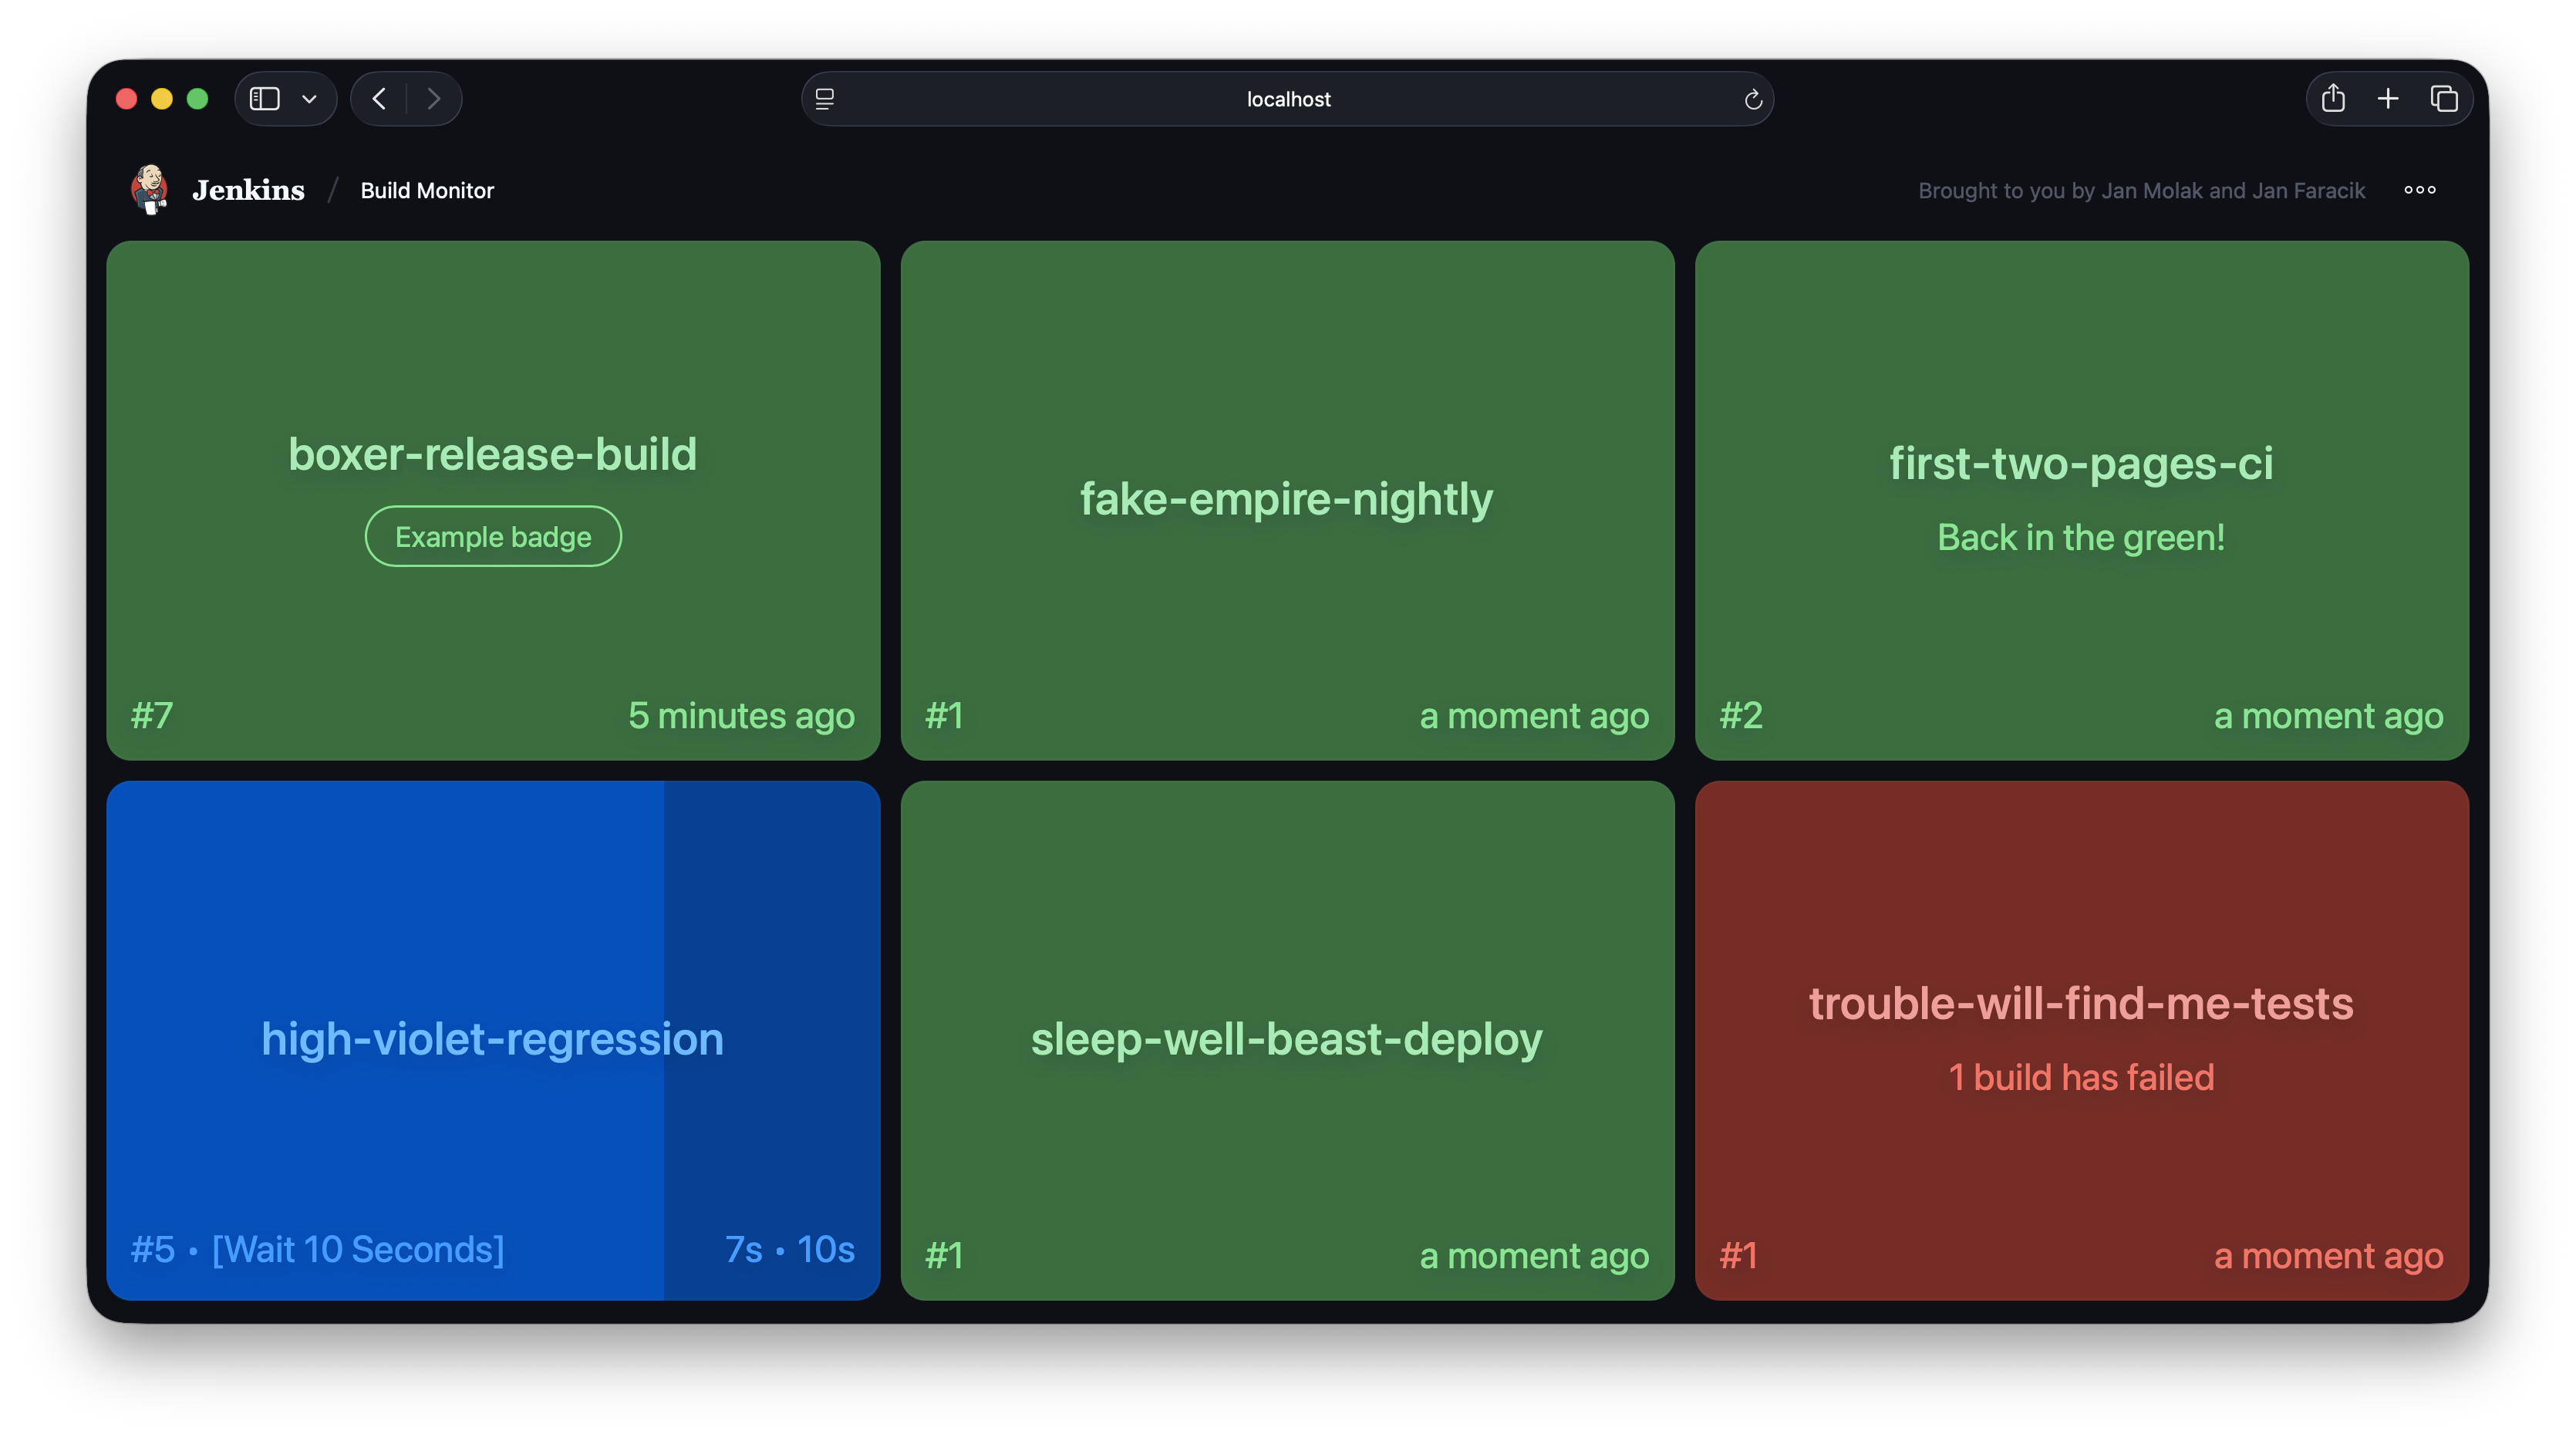This screenshot has width=2576, height=1438.
Task: Click the Example badge pill
Action: coord(493,537)
